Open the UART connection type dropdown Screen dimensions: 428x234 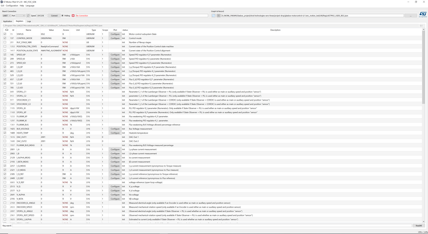[6, 16]
